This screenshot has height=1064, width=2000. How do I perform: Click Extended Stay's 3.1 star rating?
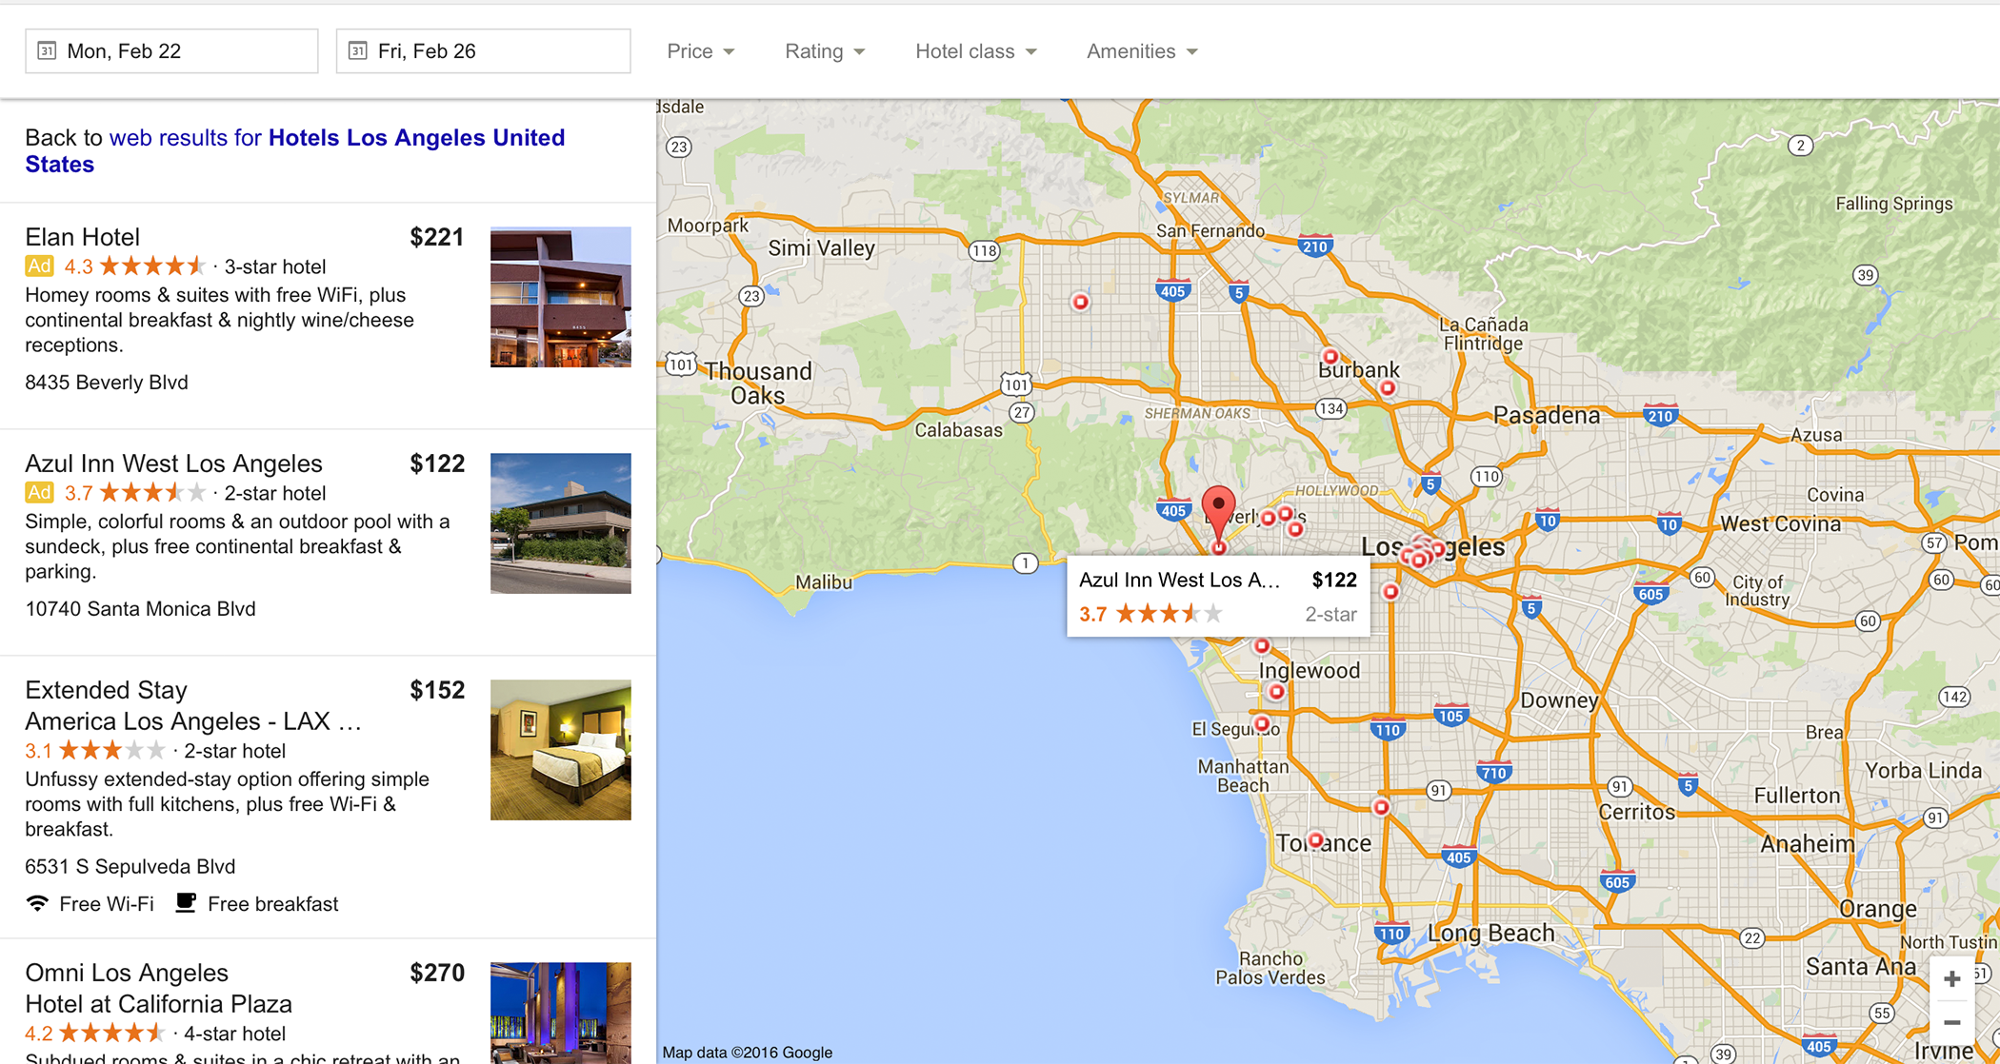pyautogui.click(x=95, y=751)
